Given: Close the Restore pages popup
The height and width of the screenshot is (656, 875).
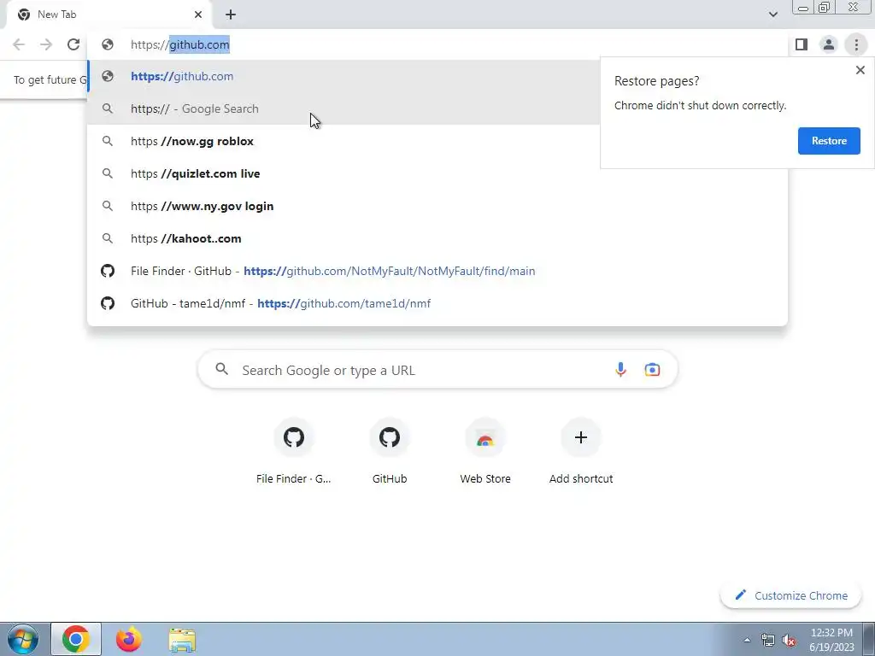Looking at the screenshot, I should (860, 70).
